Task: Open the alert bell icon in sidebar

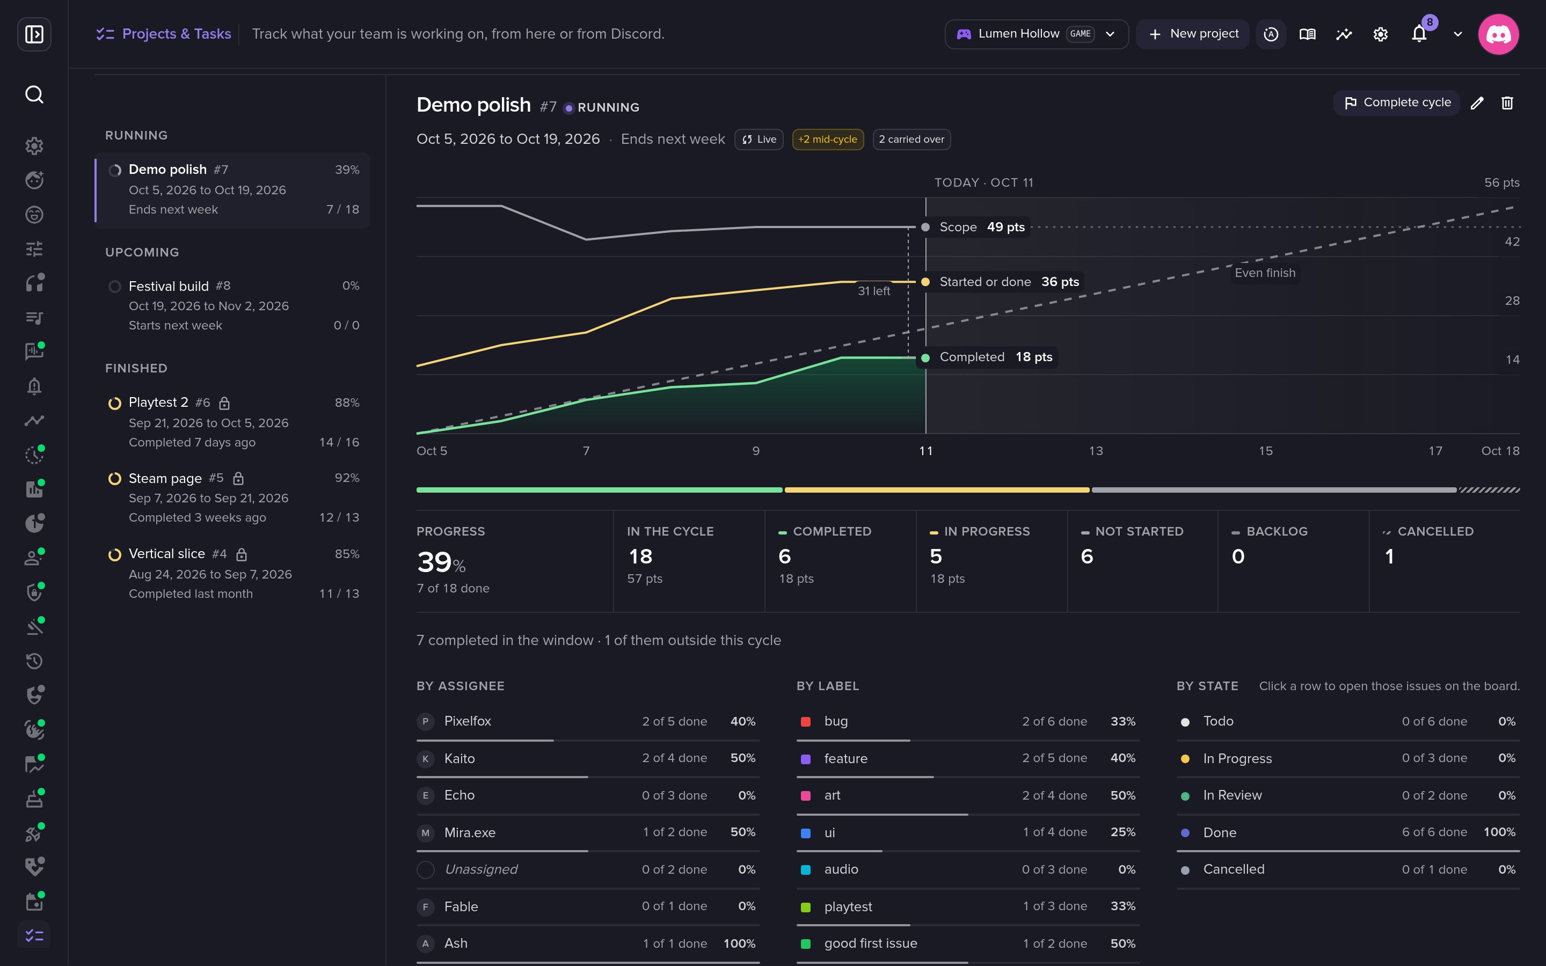Action: coord(34,386)
